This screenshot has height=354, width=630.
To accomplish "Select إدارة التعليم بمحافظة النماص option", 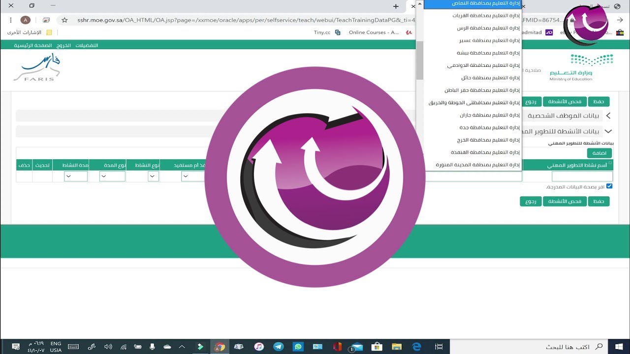I will [472, 3].
